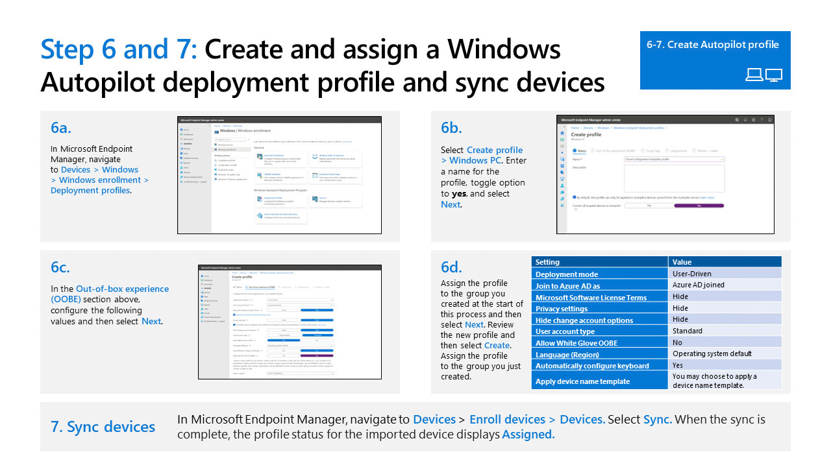This screenshot has height=467, width=831.
Task: Click the help question mark in 6b header
Action: pos(762,120)
